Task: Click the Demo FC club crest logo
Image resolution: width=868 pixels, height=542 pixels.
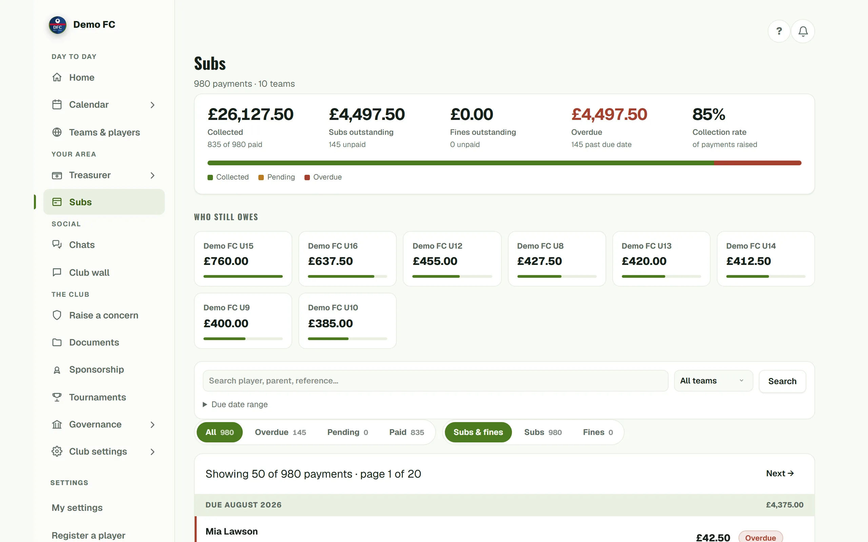Action: pos(57,25)
